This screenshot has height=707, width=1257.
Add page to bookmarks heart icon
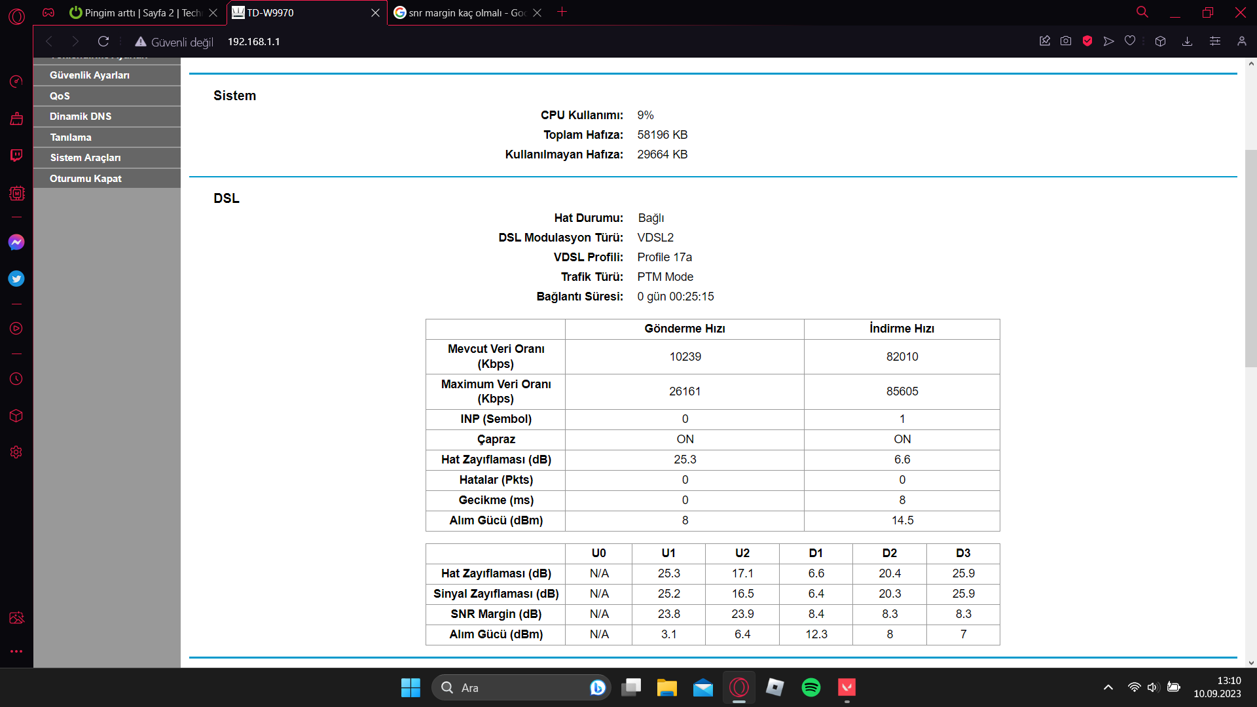(1130, 41)
